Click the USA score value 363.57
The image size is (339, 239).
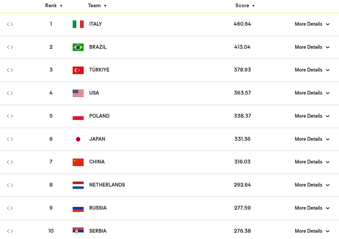(242, 93)
